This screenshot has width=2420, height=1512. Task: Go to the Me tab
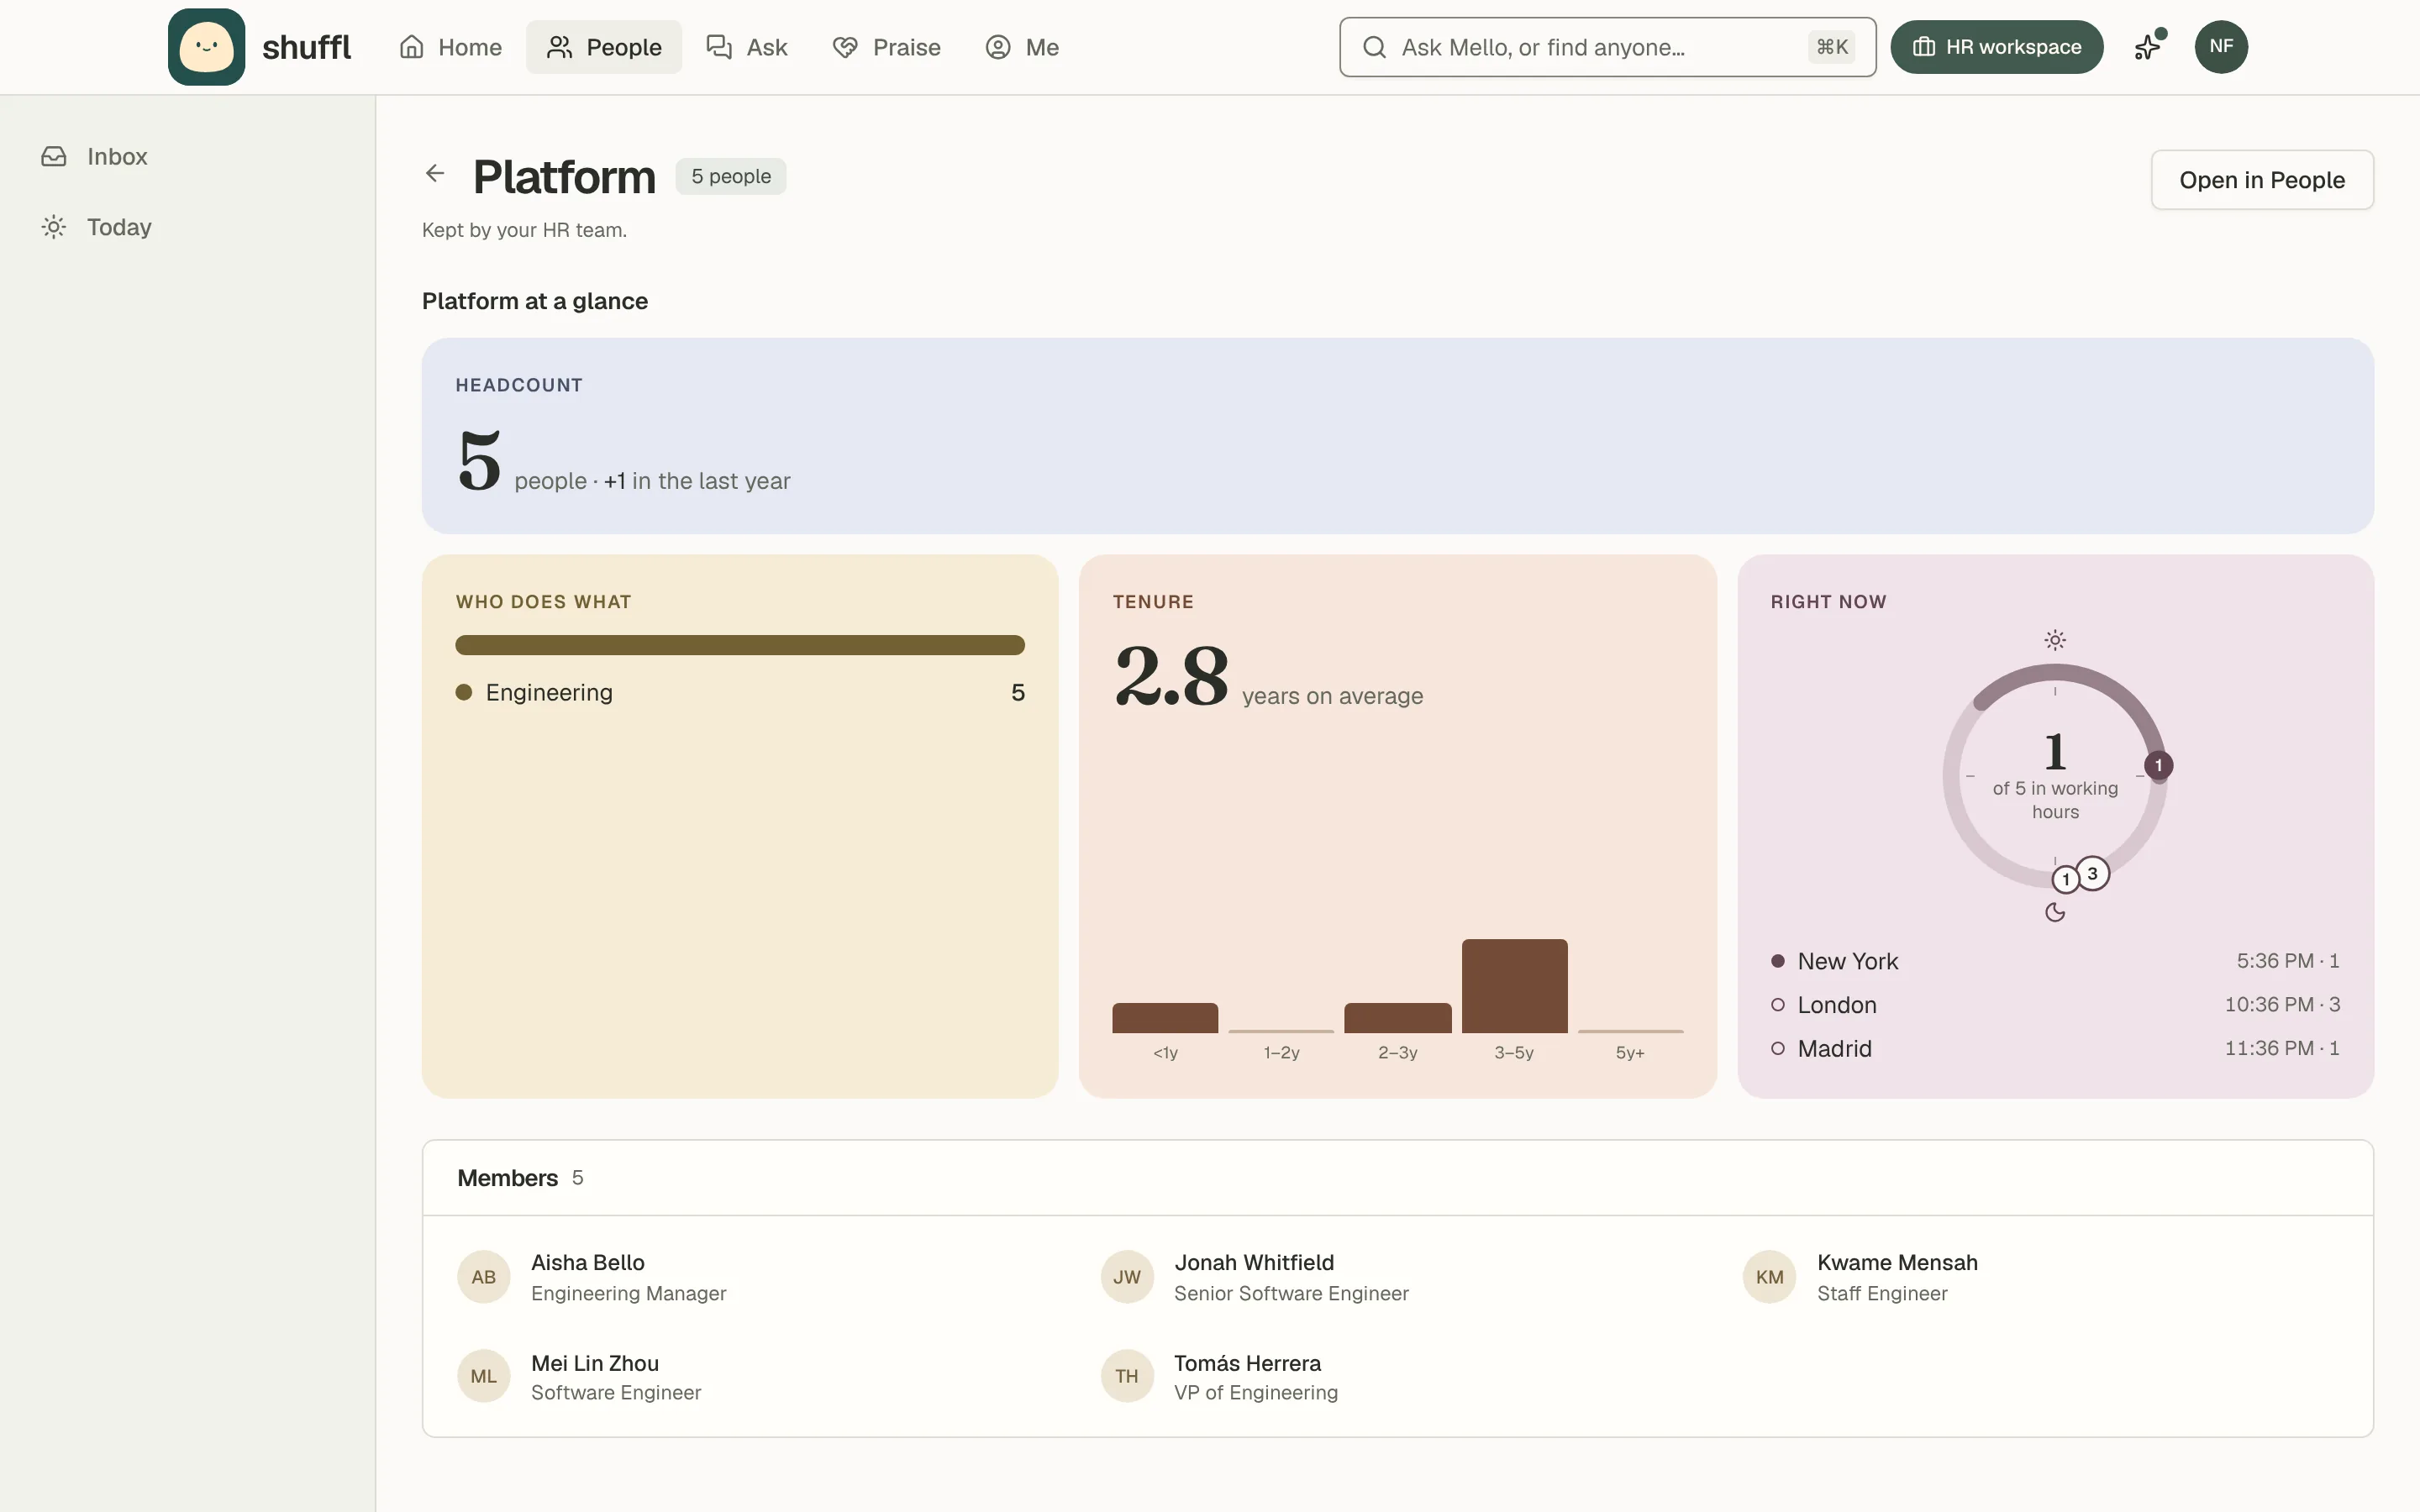click(1022, 47)
